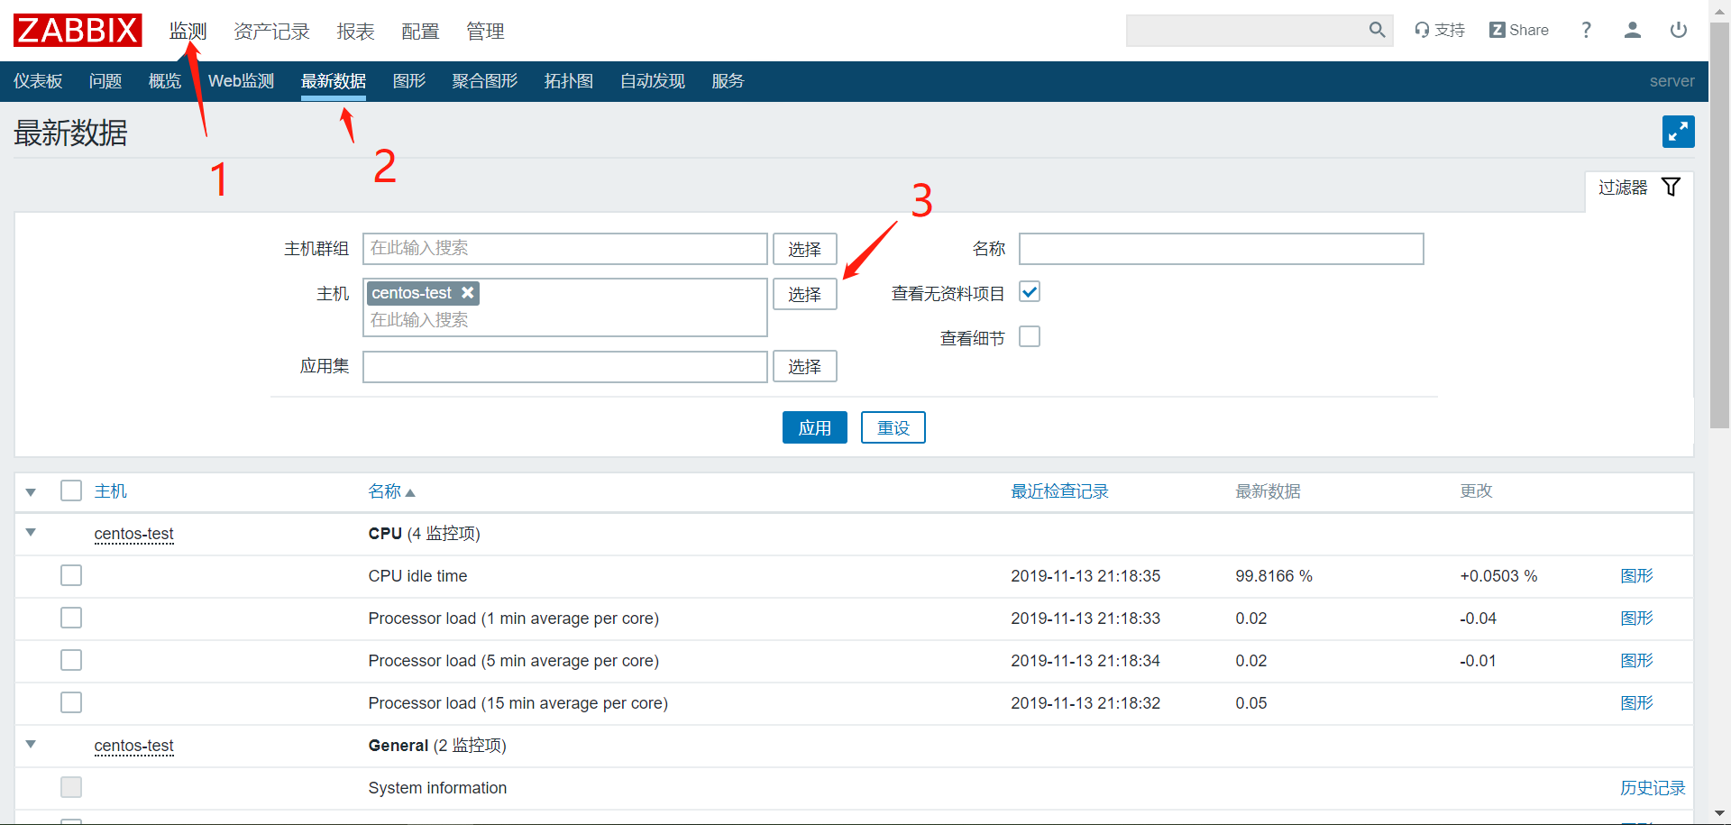
Task: Open 图形 link for CPU idle time
Action: [x=1636, y=576]
